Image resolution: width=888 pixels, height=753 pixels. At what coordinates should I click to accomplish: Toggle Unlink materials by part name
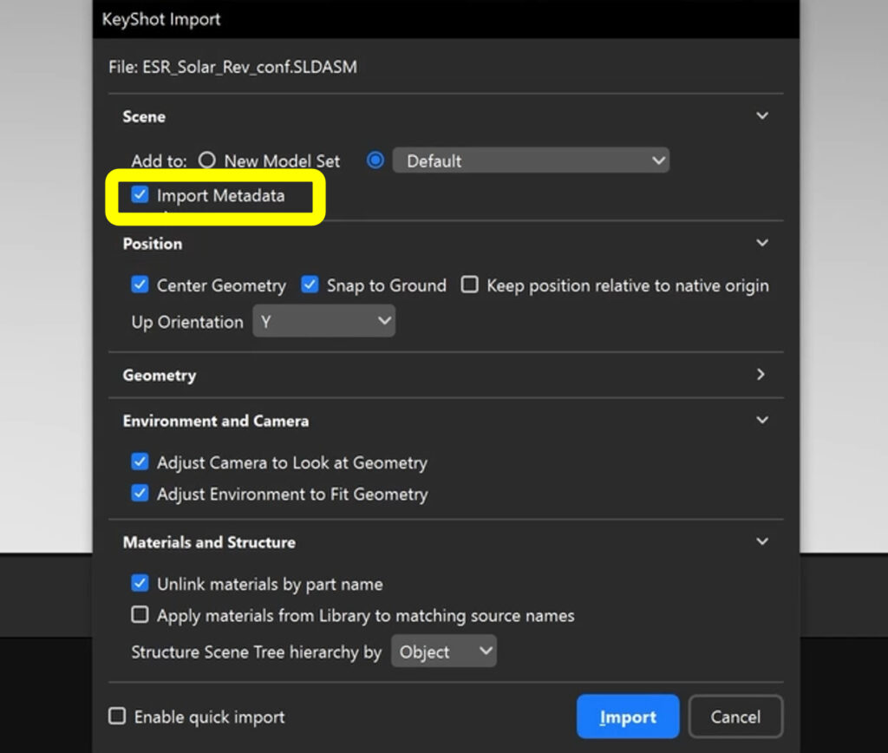coord(140,584)
